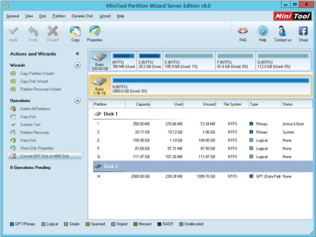Select the Disk 1 header row
This screenshot has height=237, width=316.
coord(202,114)
